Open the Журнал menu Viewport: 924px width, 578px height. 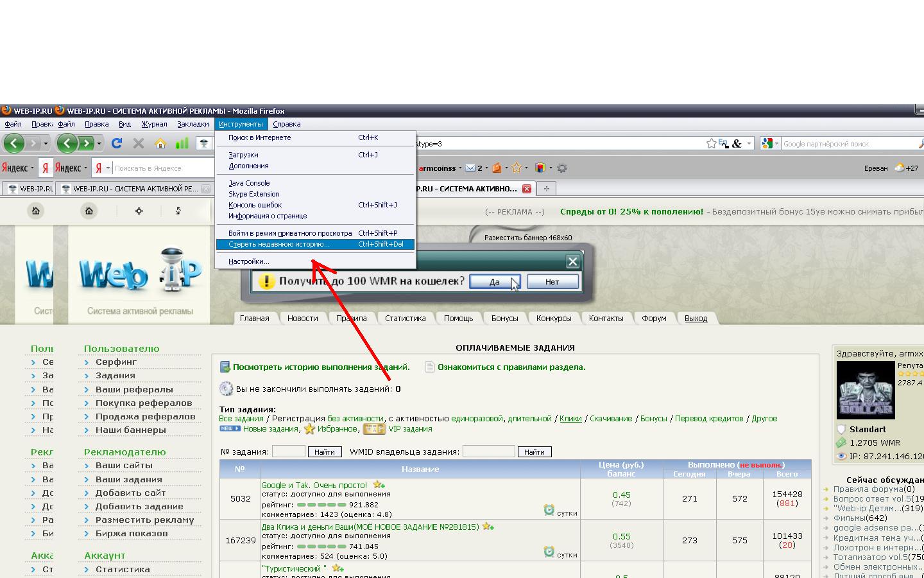(x=154, y=124)
